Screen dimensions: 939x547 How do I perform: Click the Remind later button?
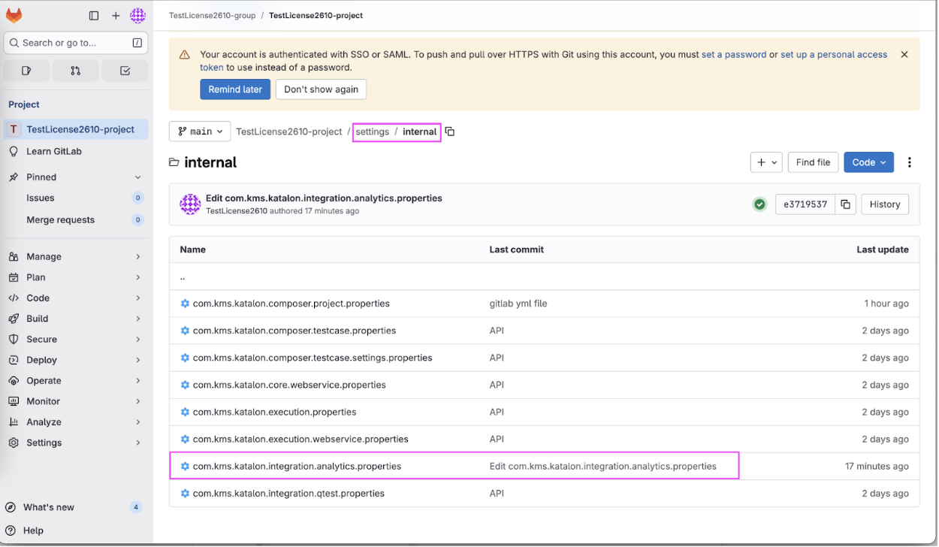[x=235, y=89]
